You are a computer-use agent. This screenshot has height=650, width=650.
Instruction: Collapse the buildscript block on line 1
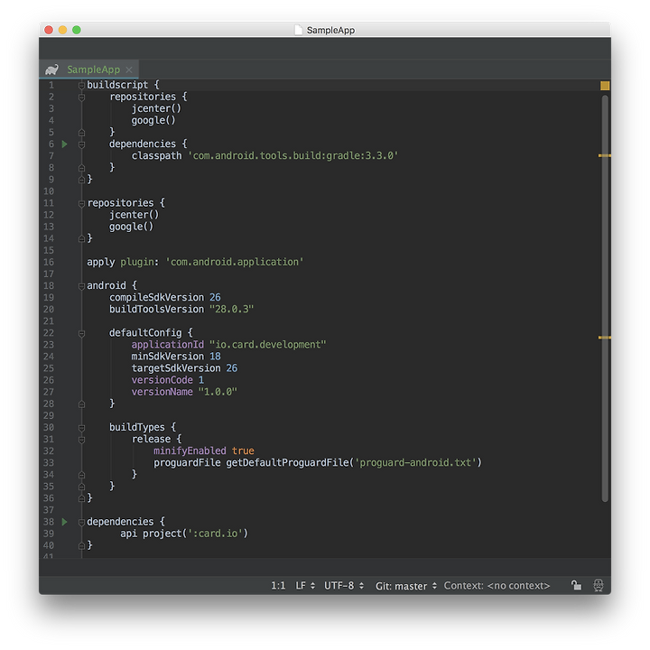(x=81, y=86)
